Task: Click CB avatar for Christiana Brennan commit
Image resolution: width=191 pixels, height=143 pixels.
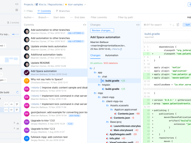Action: point(27,81)
